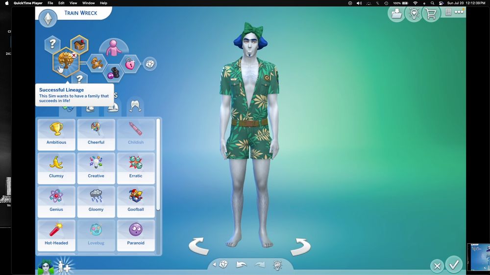This screenshot has height=275, width=490.
Task: Open the View menu
Action: point(73,3)
